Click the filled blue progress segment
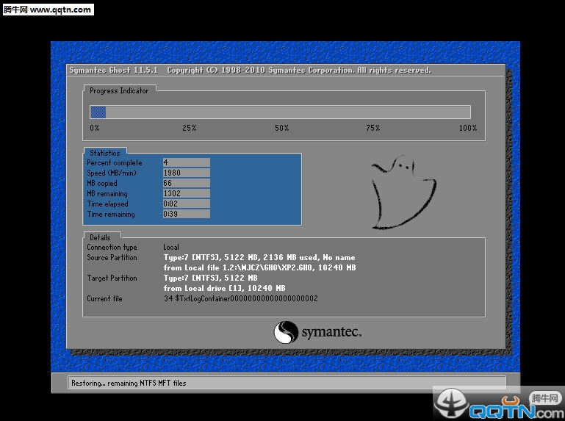565x421 pixels. pyautogui.click(x=98, y=112)
